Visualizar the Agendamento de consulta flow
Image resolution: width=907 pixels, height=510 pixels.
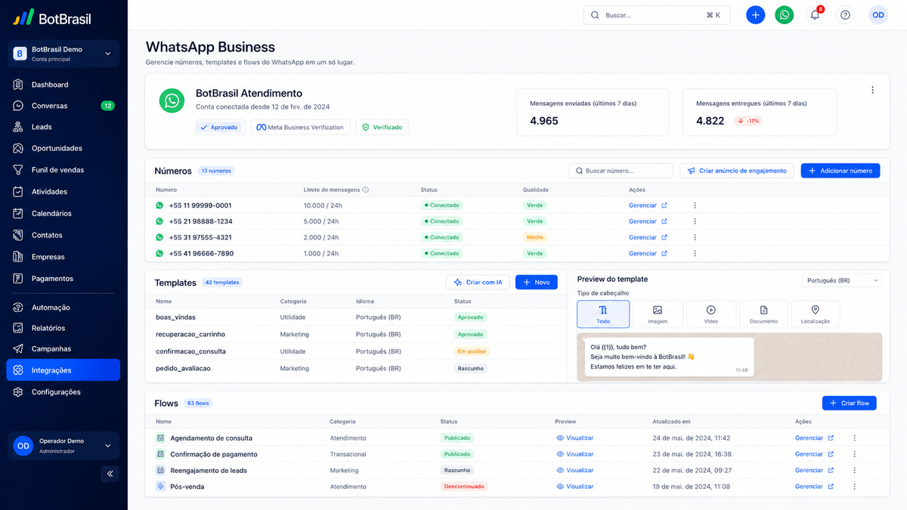click(575, 438)
